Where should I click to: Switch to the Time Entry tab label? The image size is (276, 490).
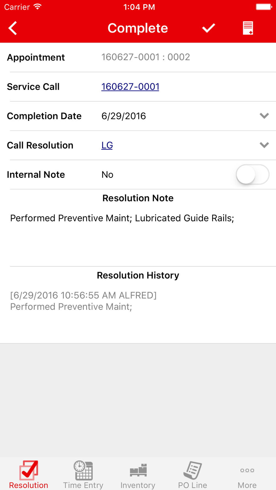coord(83,485)
